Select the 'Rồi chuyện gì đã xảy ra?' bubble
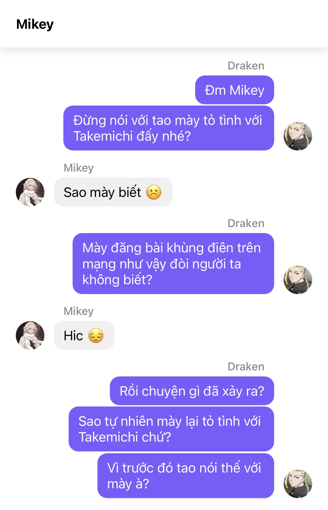328x510 pixels. pyautogui.click(x=192, y=391)
